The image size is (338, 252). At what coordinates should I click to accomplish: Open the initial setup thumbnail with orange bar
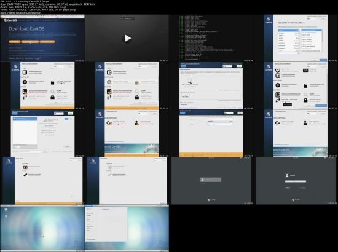tap(42, 181)
